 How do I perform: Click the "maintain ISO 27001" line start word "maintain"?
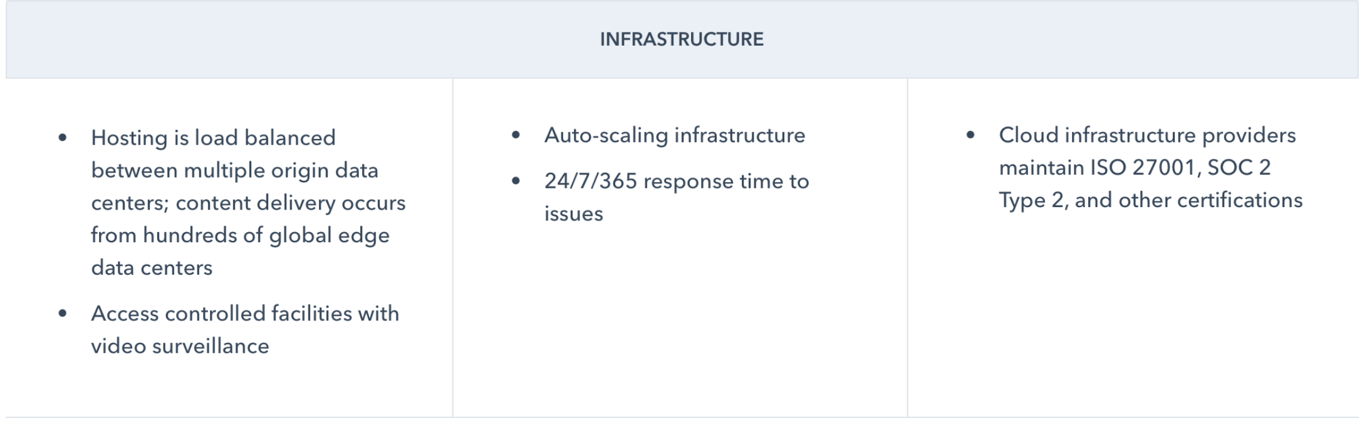pos(1041,168)
